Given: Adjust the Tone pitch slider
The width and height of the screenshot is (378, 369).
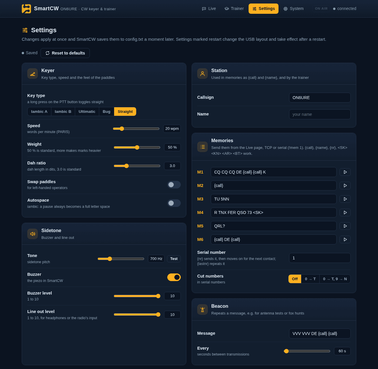Looking at the screenshot, I should (121, 259).
